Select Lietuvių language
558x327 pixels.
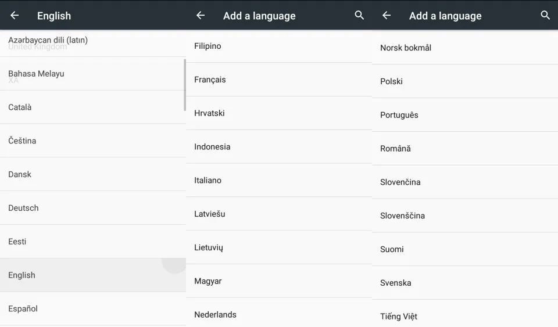(x=279, y=248)
